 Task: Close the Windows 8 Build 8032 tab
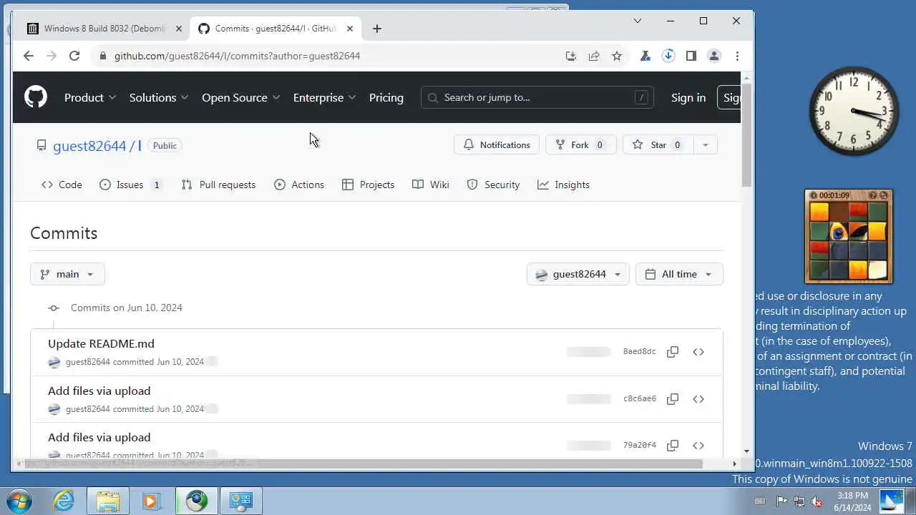click(179, 29)
